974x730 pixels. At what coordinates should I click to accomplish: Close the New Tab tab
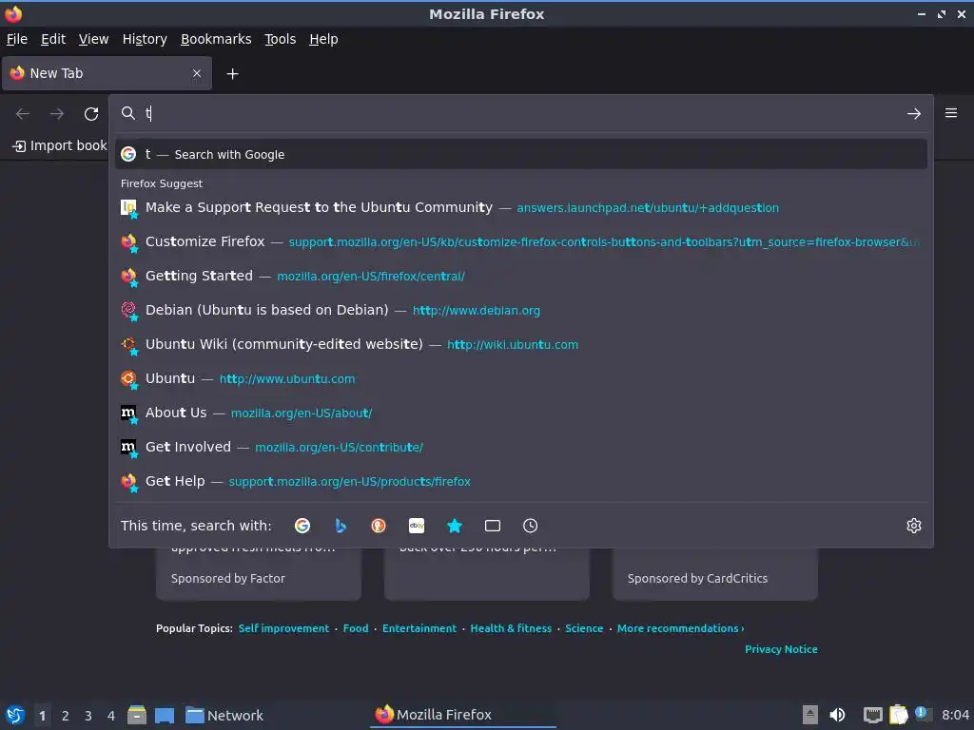point(197,73)
